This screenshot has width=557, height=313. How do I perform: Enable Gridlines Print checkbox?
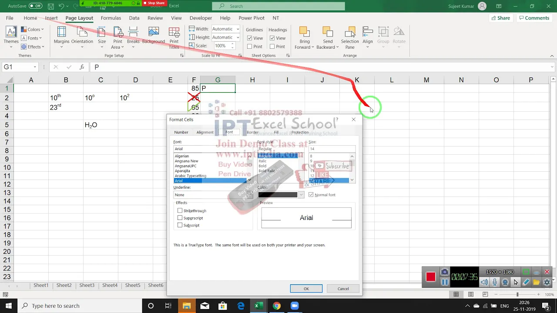tap(250, 47)
